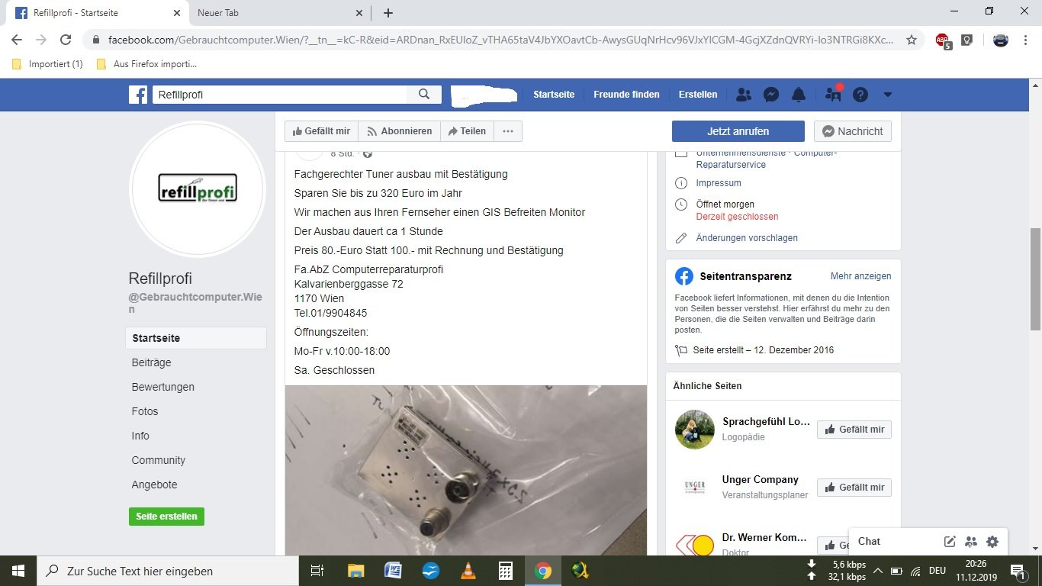The width and height of the screenshot is (1042, 586).
Task: Open Calculator from the taskbar
Action: [x=505, y=571]
